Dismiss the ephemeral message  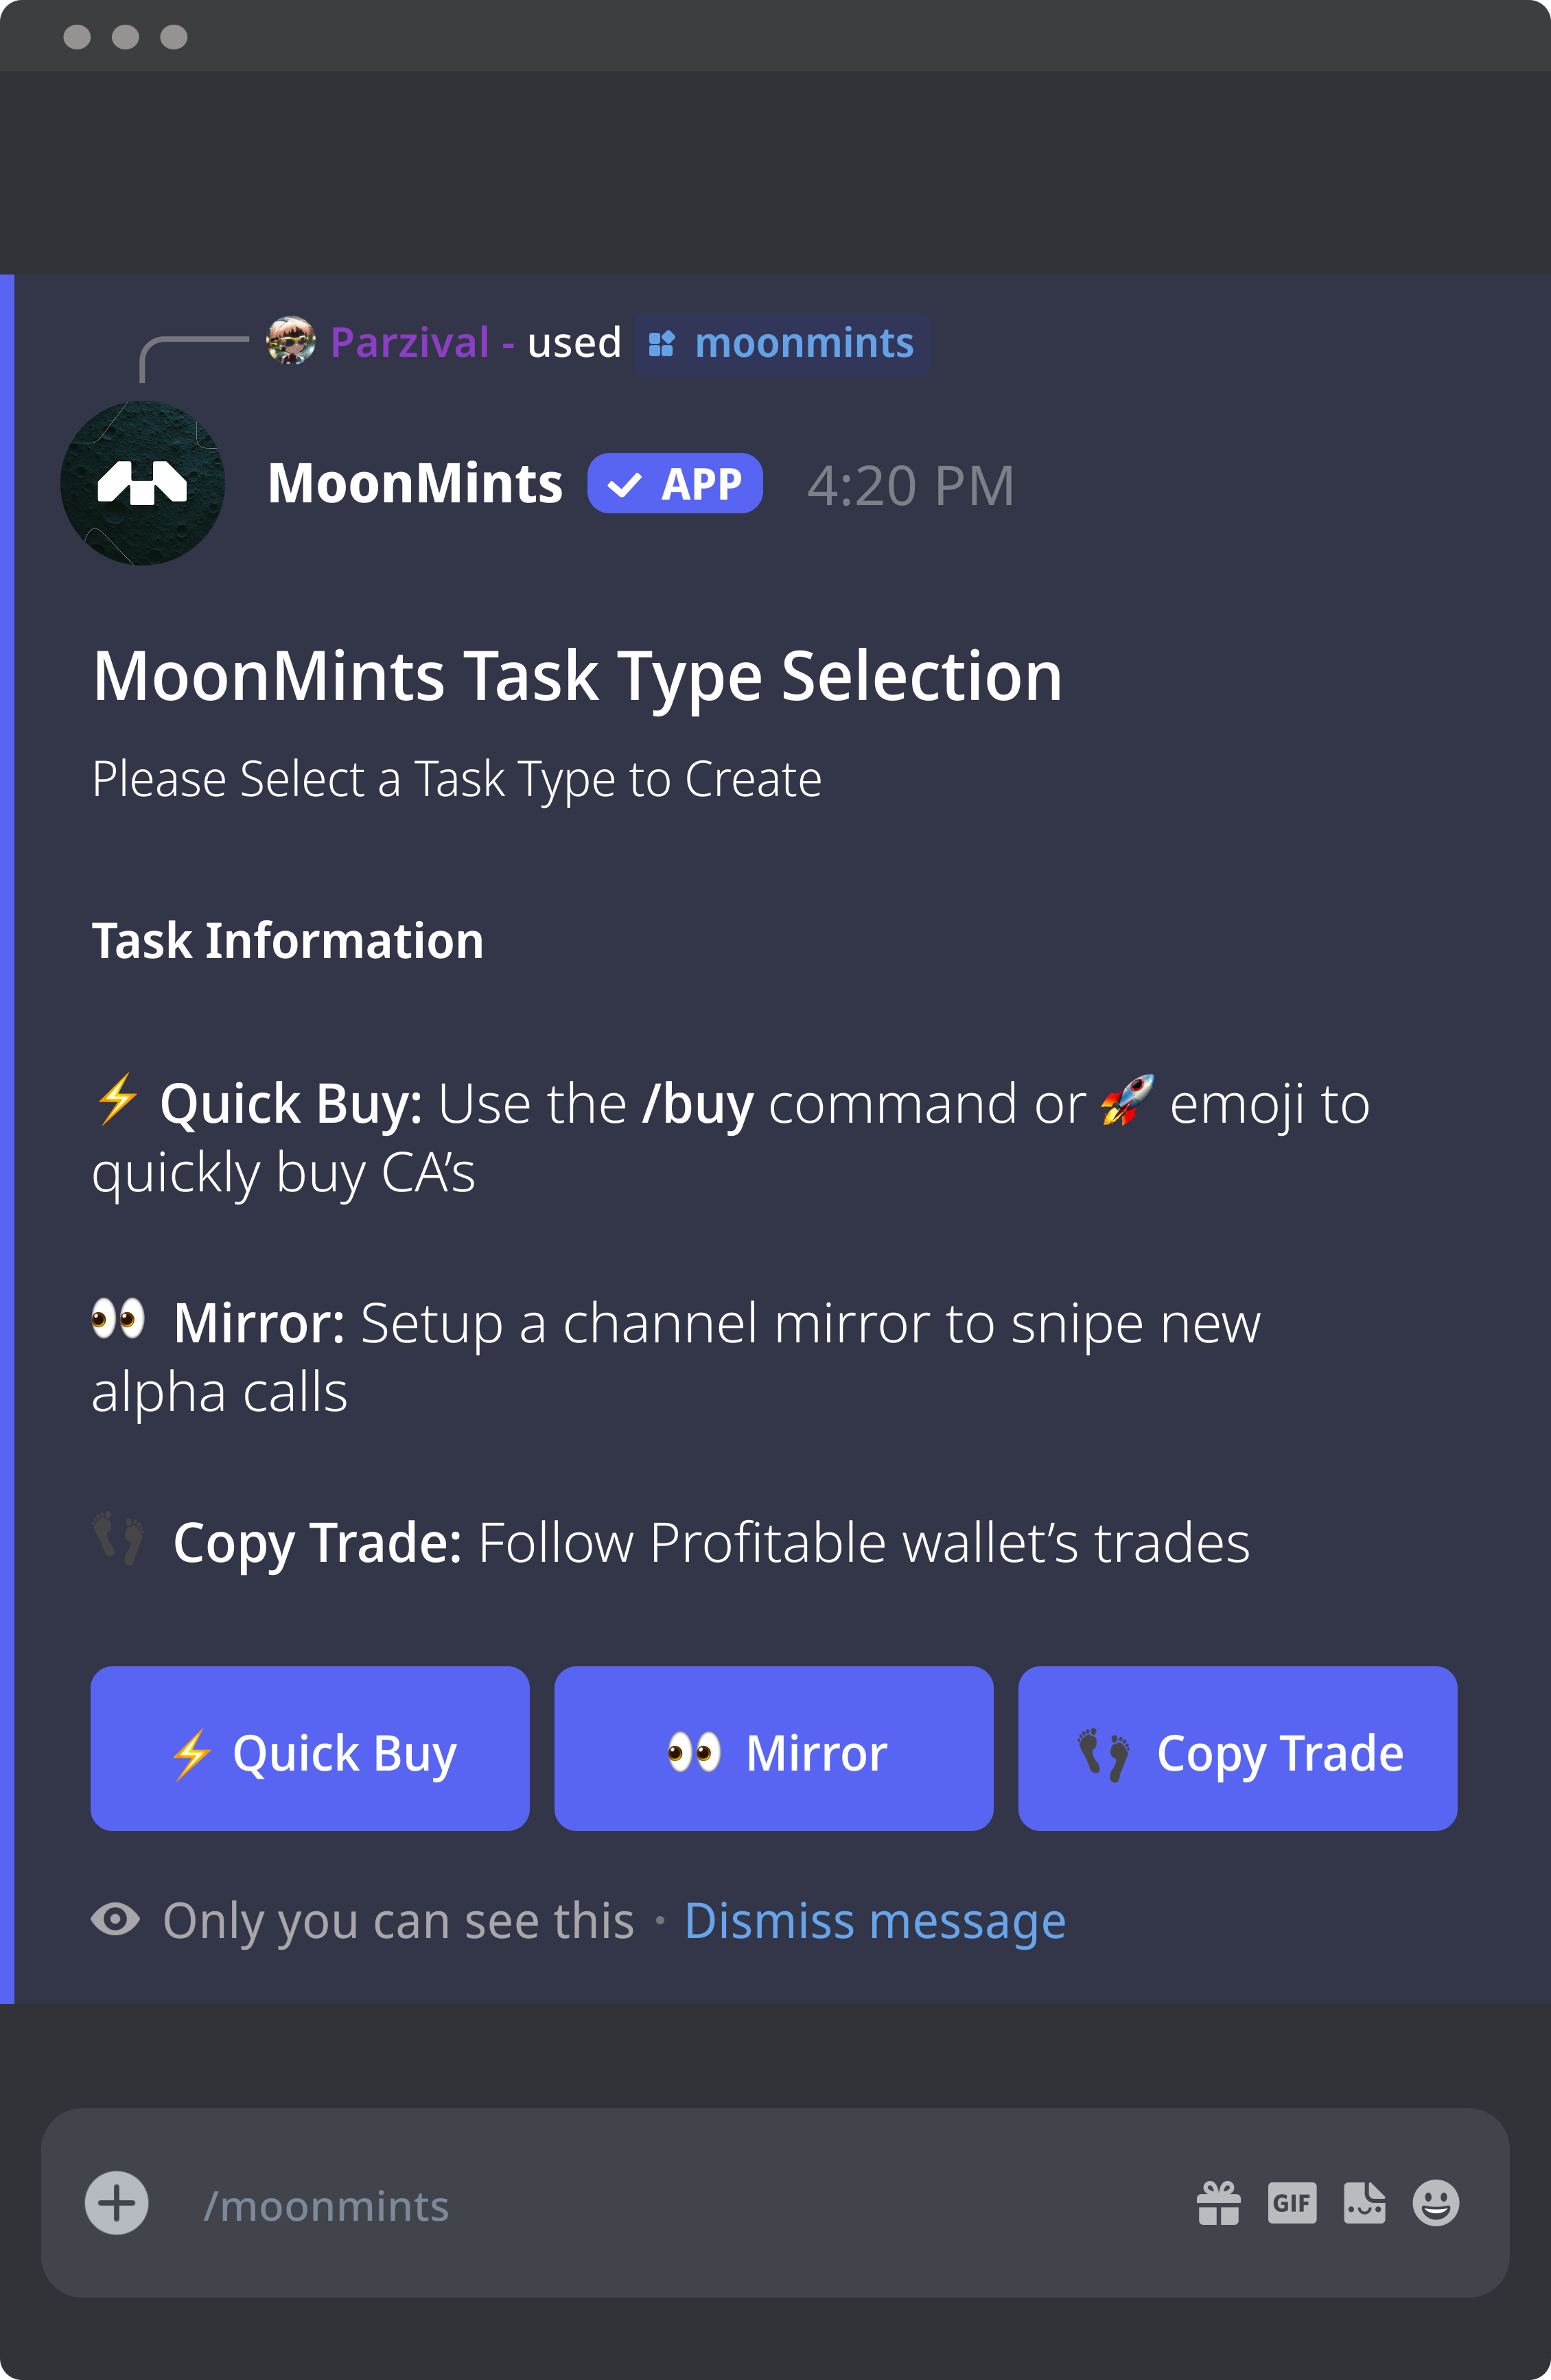click(875, 1921)
